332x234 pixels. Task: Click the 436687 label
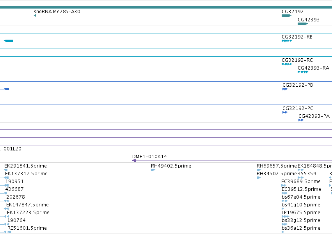tap(14, 189)
